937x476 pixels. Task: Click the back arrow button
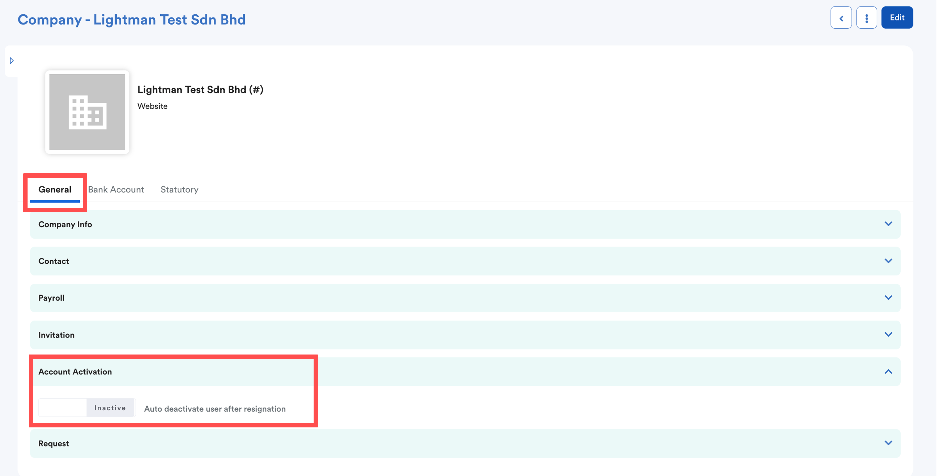[841, 18]
